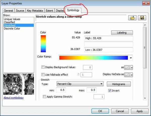Enable Apply Gamma Stretch option
Image resolution: width=151 pixels, height=116 pixels.
point(45,97)
